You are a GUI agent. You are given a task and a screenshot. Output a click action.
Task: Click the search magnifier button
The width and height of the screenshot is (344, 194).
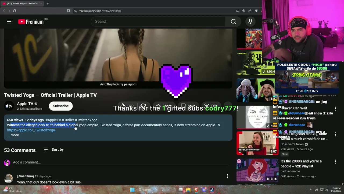tap(233, 22)
